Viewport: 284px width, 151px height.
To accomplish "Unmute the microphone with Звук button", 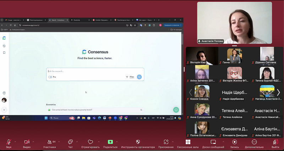I will coord(9,144).
